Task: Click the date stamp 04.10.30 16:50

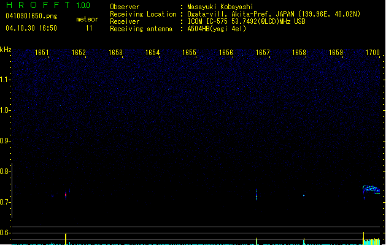Action: pyautogui.click(x=31, y=28)
